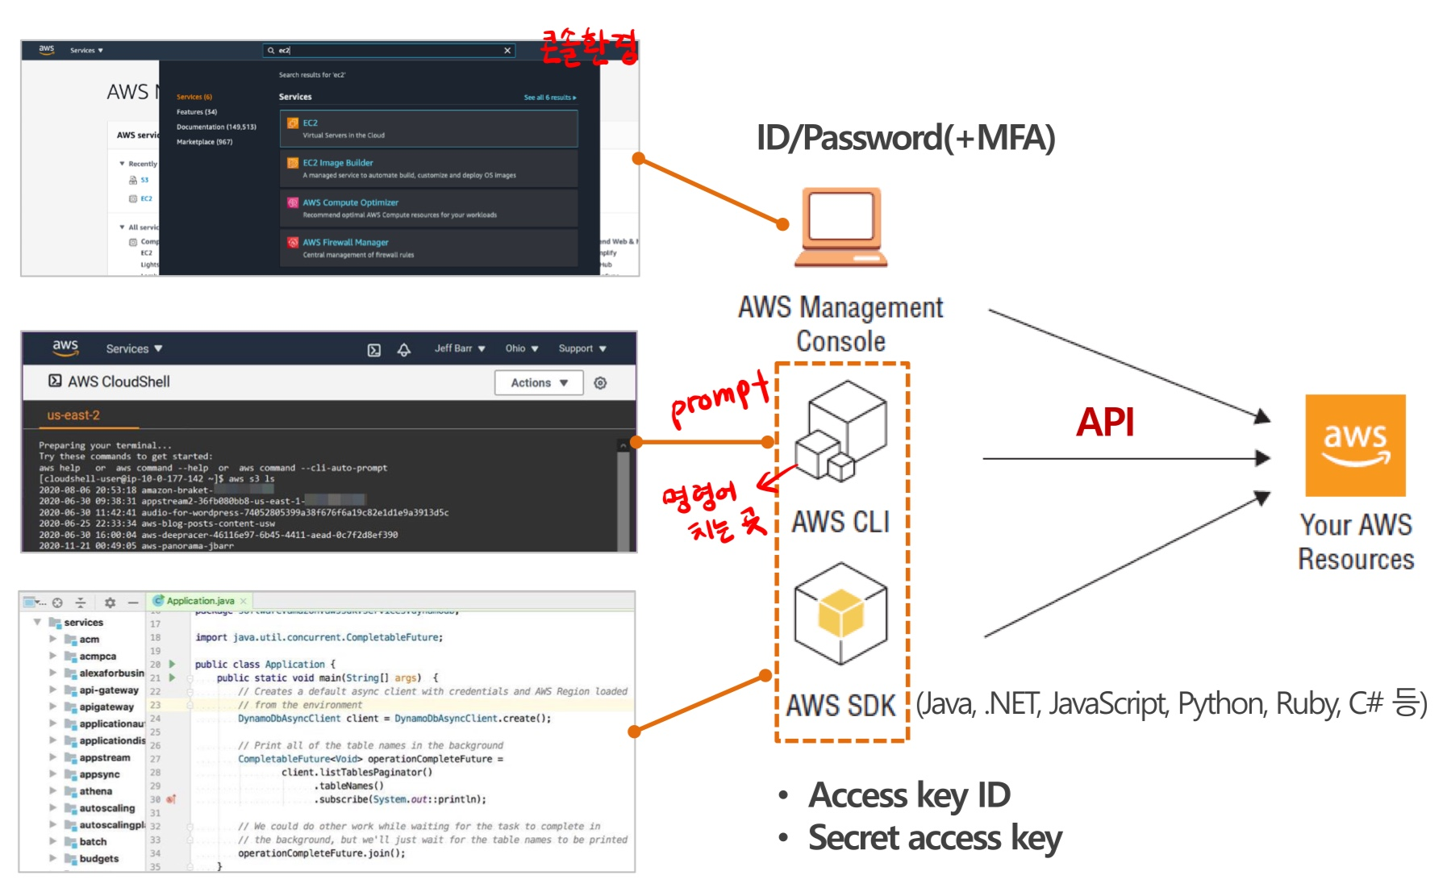
Task: Open the AWS Firewall Manager result
Action: click(x=429, y=248)
